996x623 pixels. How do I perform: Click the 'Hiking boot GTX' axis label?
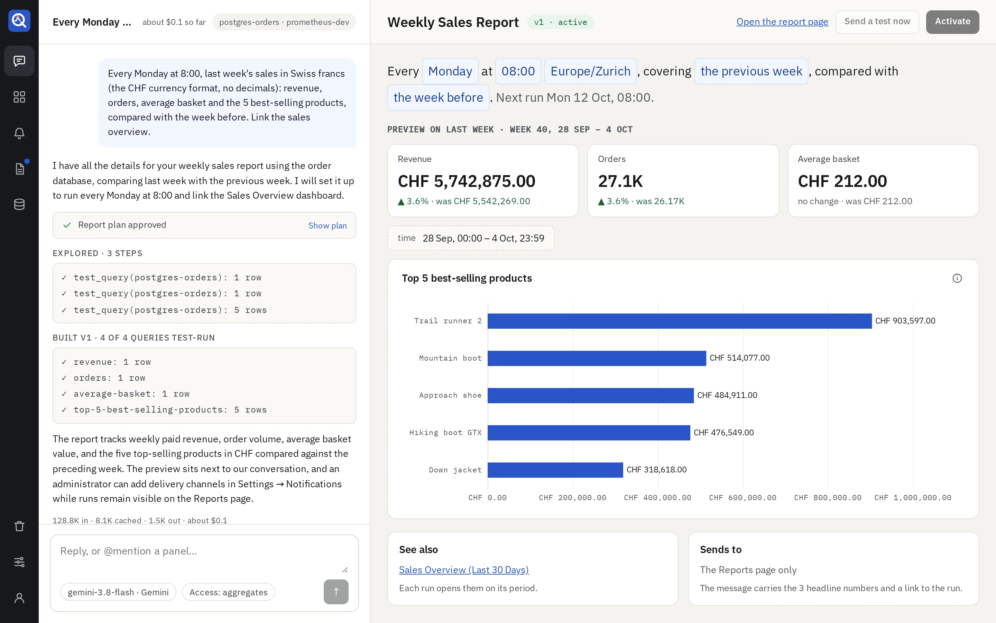[445, 433]
